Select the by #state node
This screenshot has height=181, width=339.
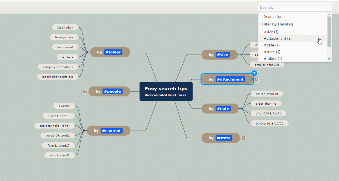(221, 138)
